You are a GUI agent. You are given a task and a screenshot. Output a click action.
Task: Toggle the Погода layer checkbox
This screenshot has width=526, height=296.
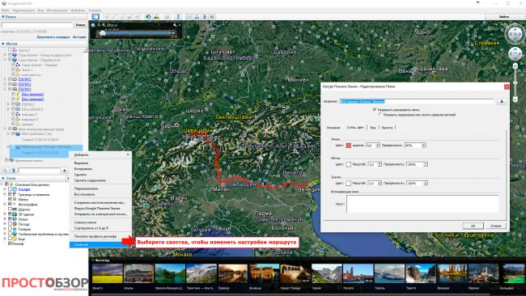click(10, 223)
